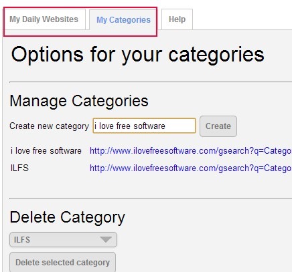Open the My Daily Websites tab
This screenshot has height=272, width=292.
click(x=44, y=19)
